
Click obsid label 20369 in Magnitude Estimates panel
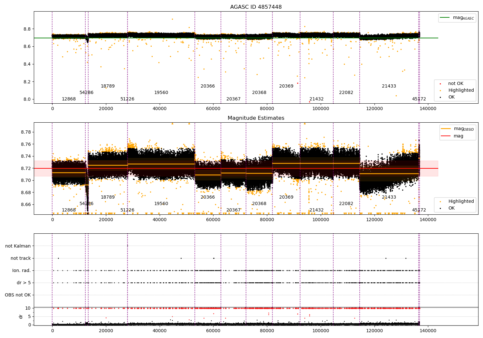coord(286,197)
